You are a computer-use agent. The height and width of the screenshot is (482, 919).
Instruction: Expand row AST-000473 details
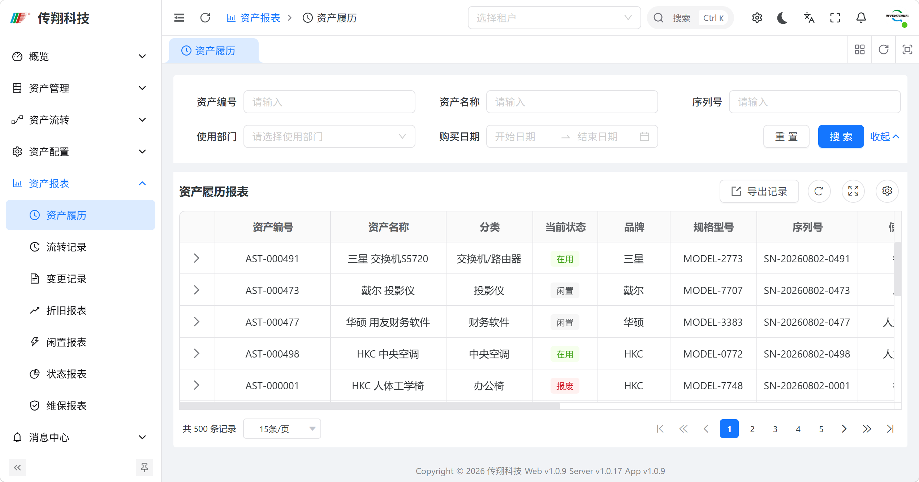coord(197,290)
